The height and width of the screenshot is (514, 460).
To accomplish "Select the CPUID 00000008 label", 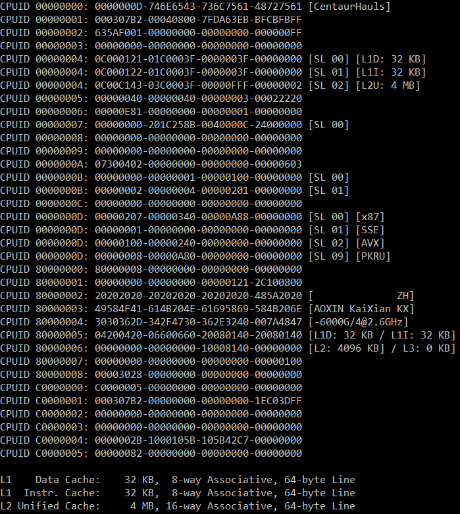I will [43, 137].
